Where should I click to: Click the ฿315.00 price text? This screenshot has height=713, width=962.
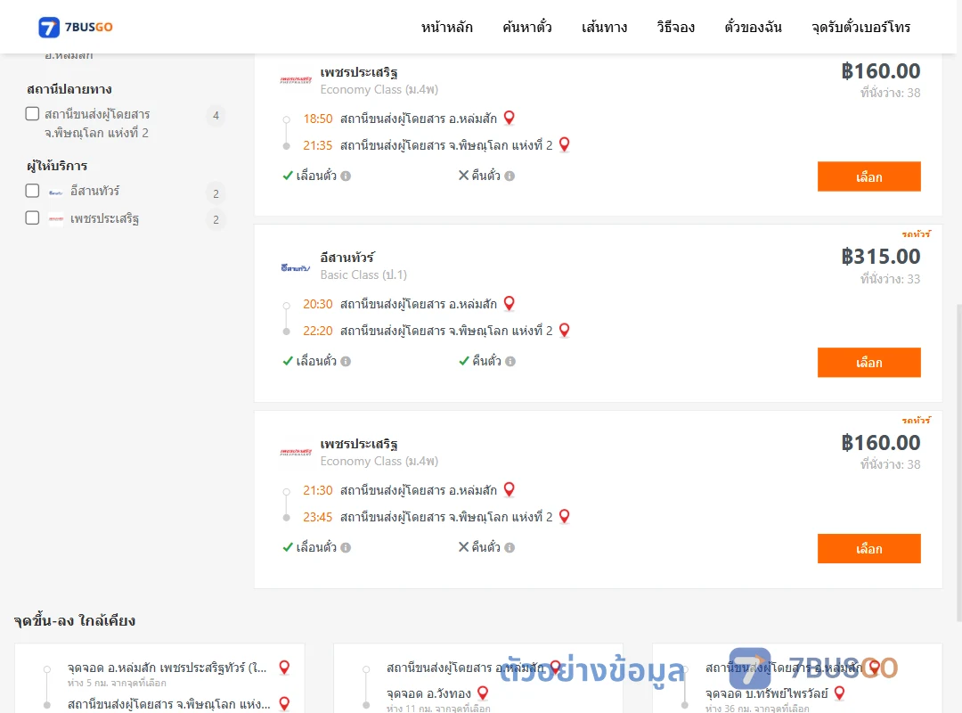pos(880,256)
